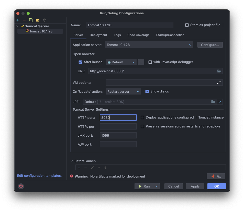244x211 pixels.
Task: Focus the JMX port field
Action: [118, 135]
